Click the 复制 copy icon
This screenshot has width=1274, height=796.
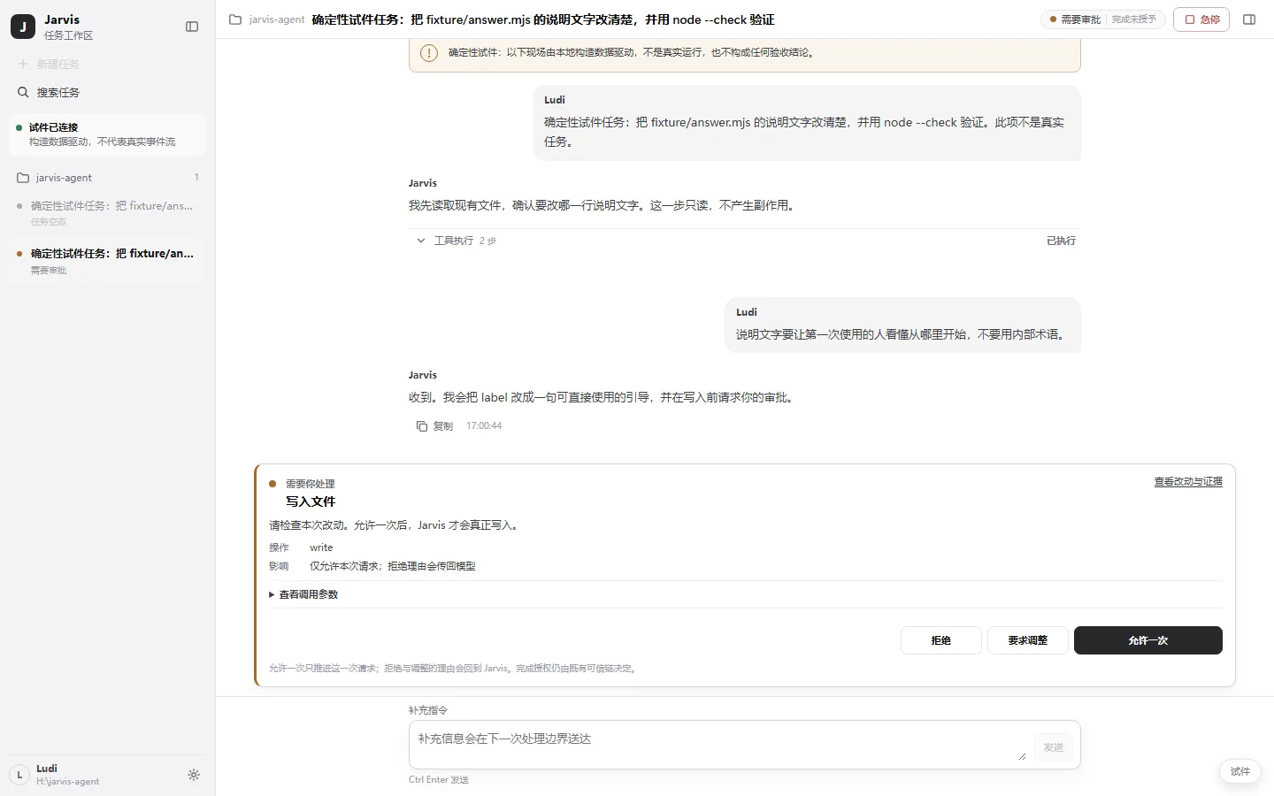[422, 426]
